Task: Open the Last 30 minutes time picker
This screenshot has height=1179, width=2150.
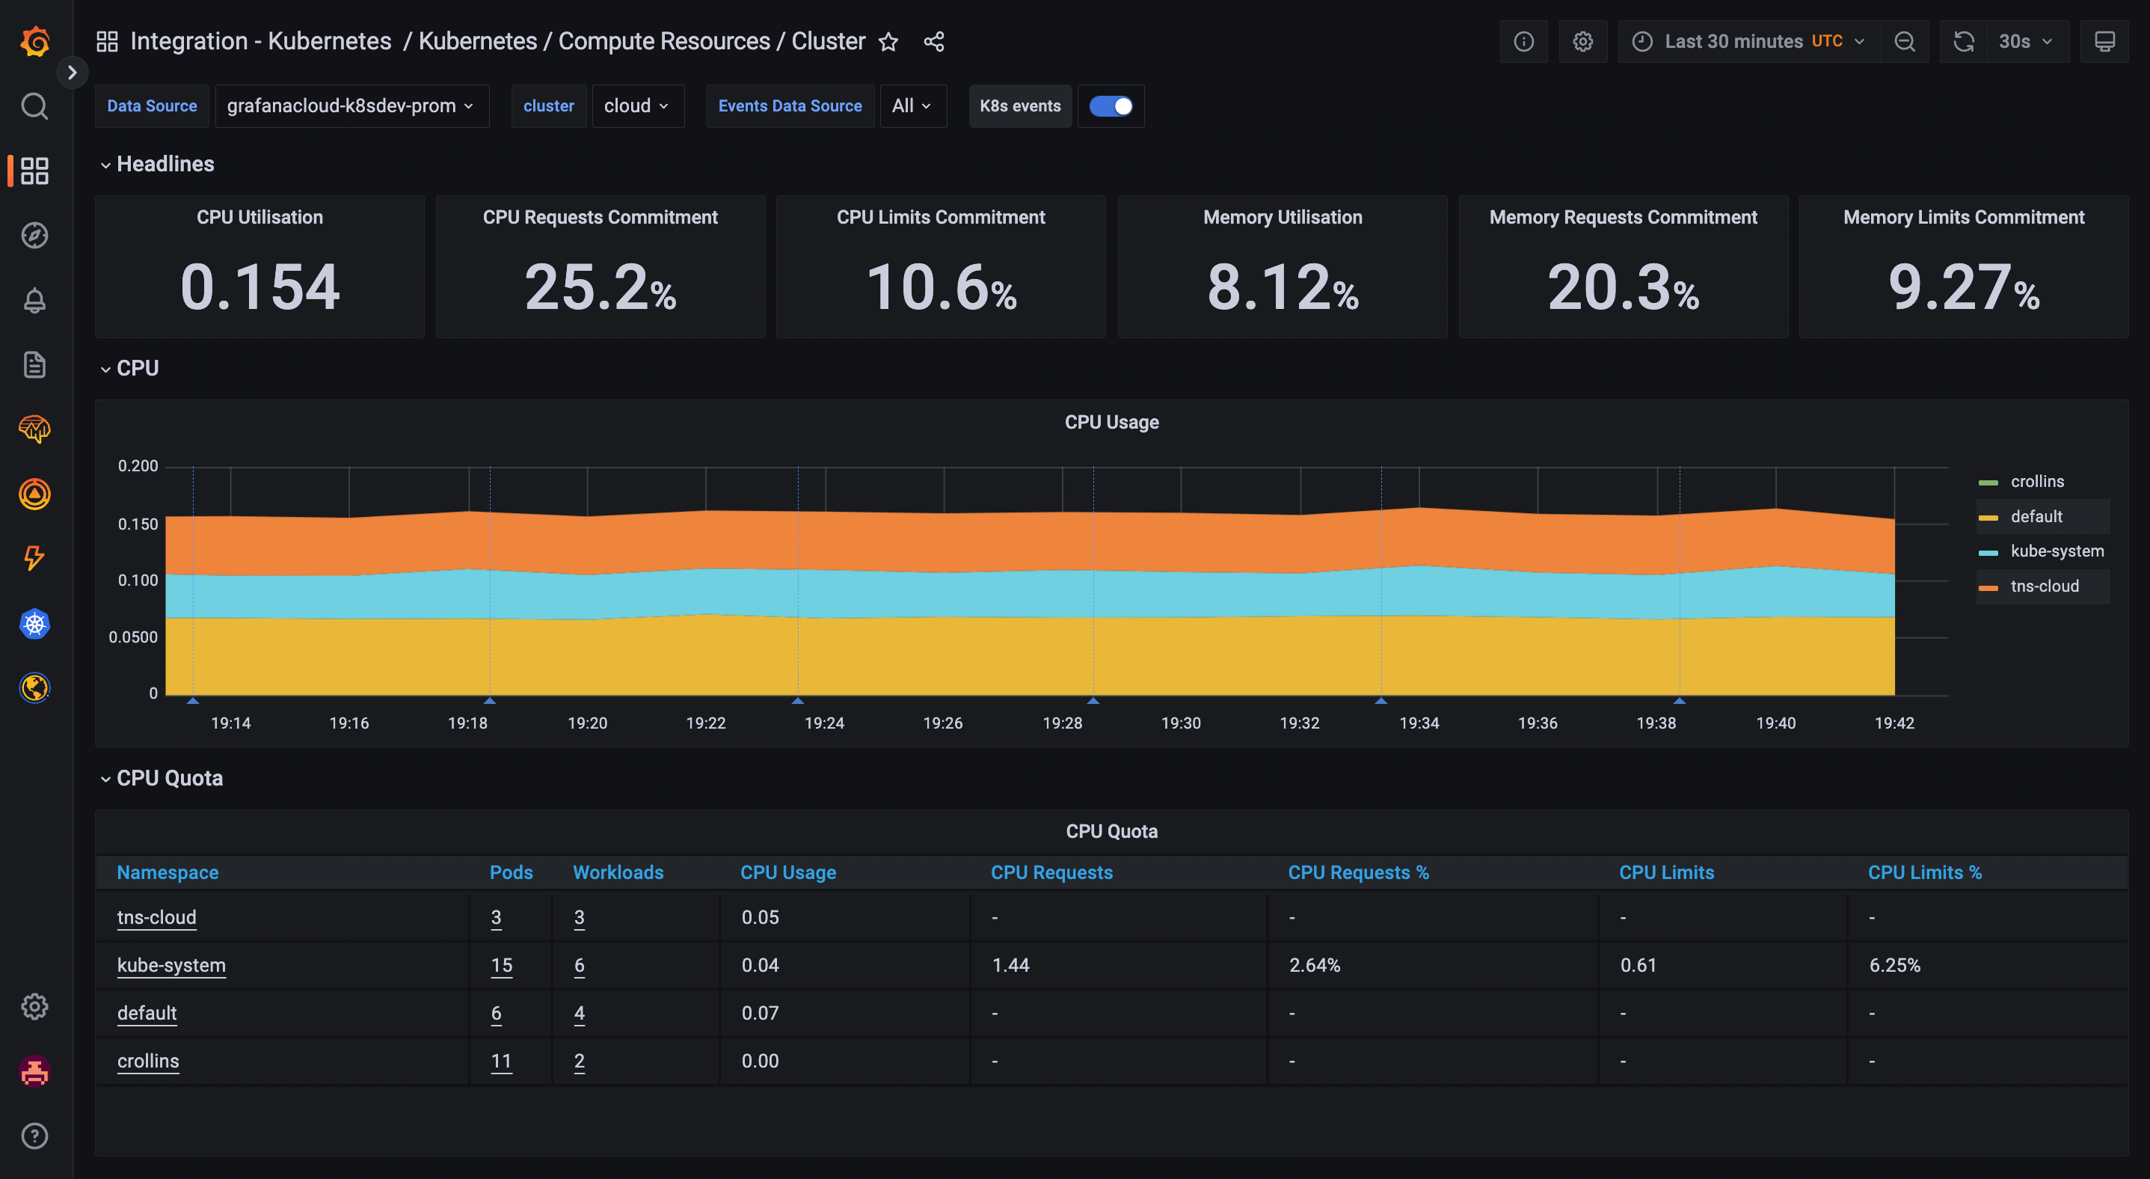Action: 1750,42
